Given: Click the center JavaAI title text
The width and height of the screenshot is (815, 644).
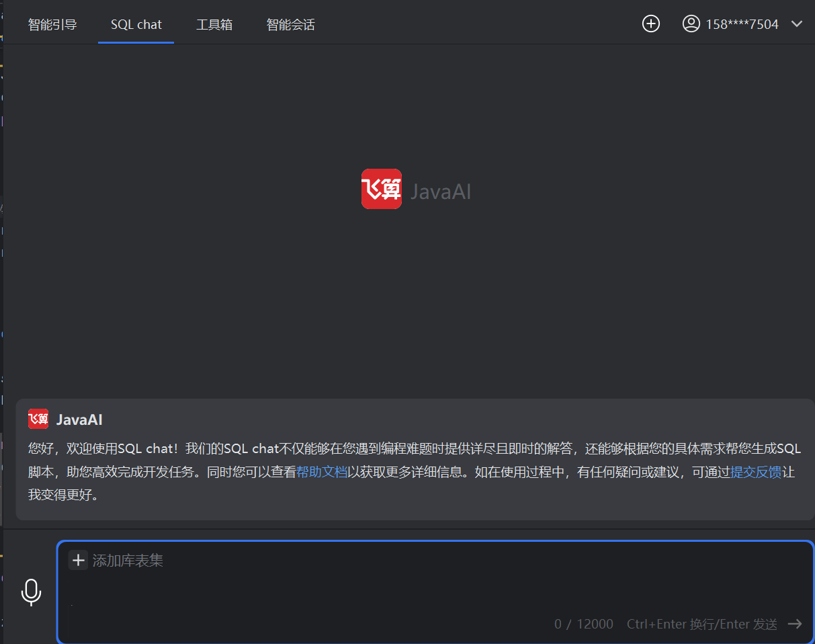Looking at the screenshot, I should tap(441, 192).
